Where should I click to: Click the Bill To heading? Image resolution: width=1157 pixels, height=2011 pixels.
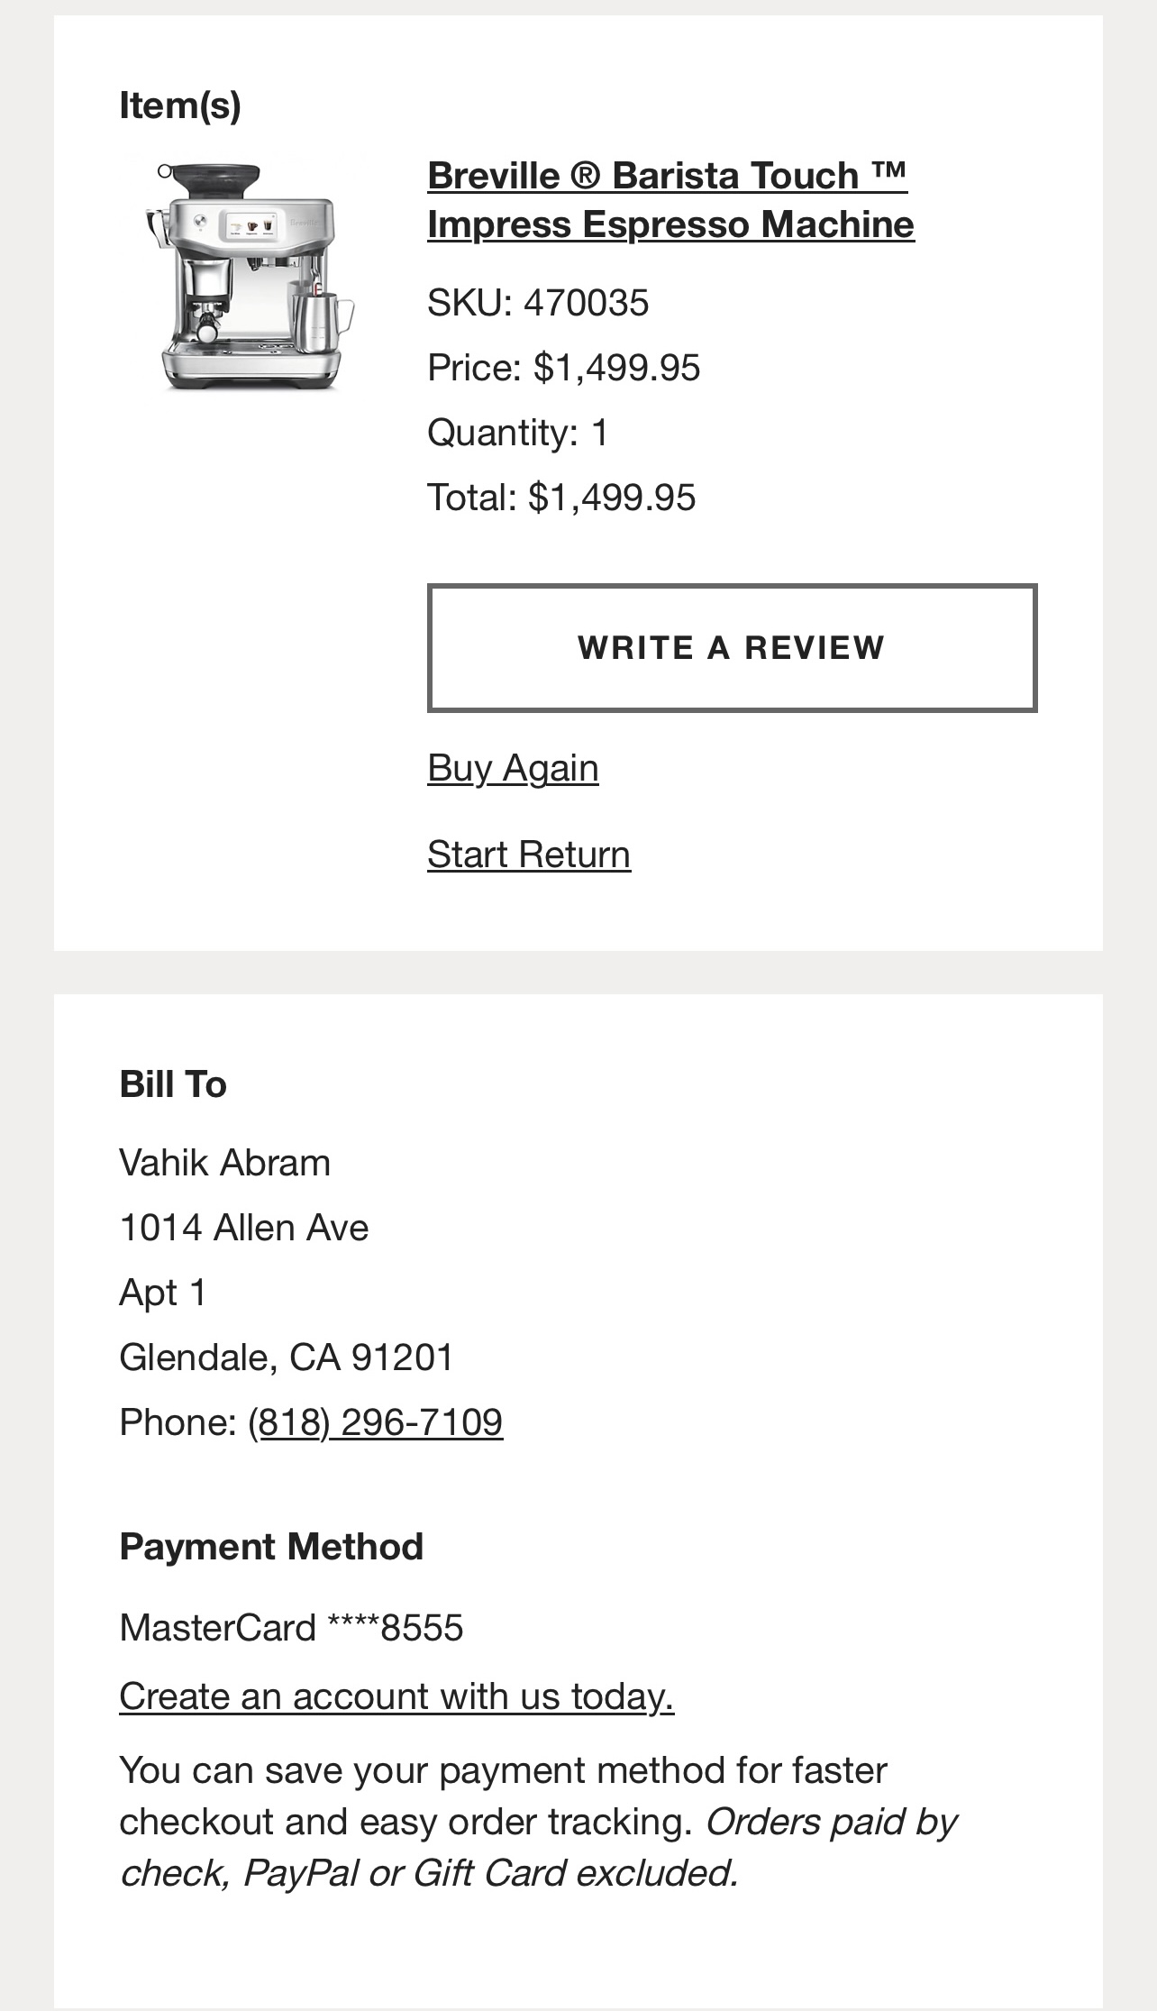(x=173, y=1084)
